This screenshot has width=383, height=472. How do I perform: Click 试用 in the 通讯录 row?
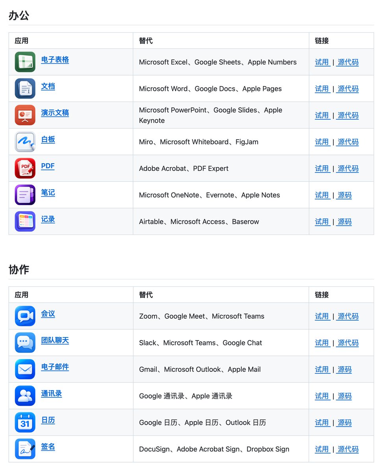coord(322,396)
